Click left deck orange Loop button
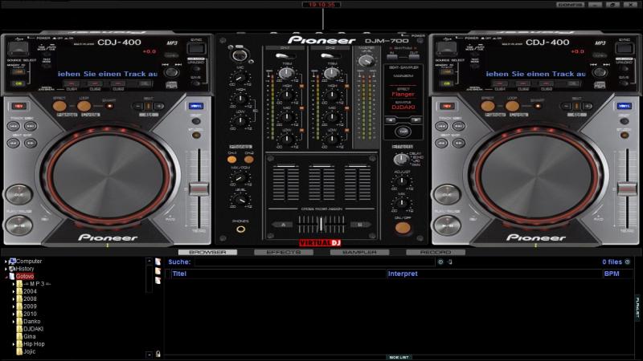 tap(84, 107)
